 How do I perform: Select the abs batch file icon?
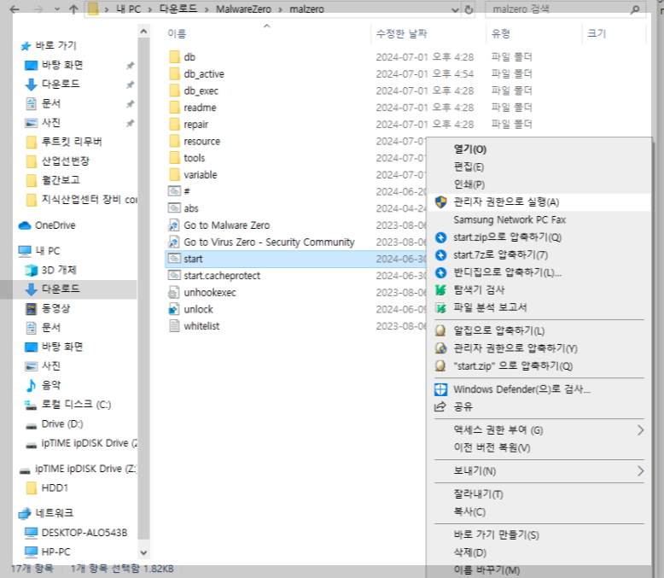[x=174, y=208]
